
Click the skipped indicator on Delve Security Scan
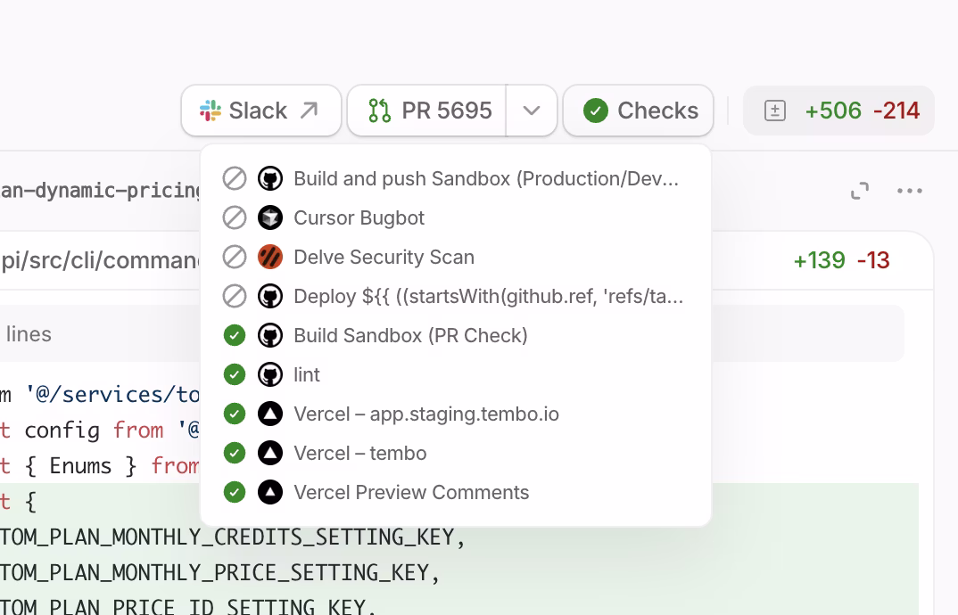coord(234,257)
